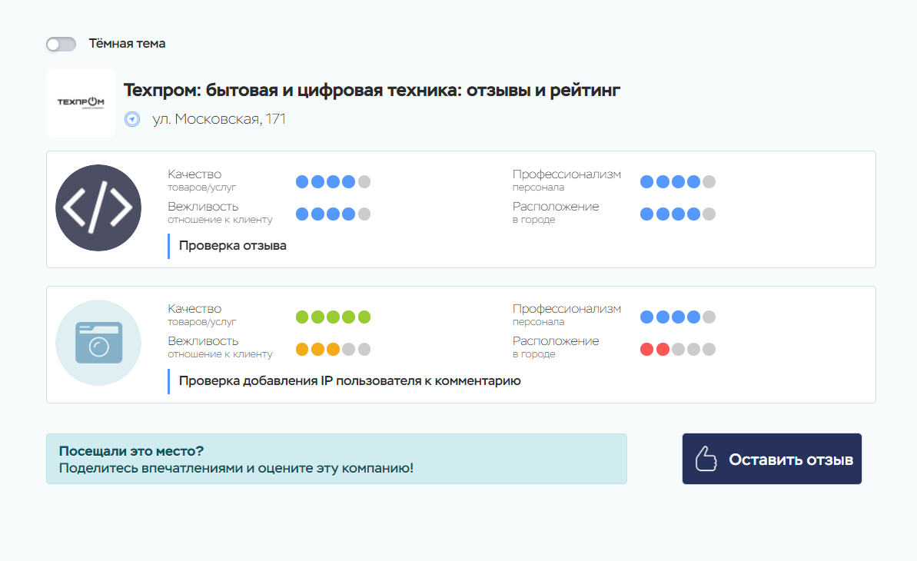Viewport: 917px width, 561px height.
Task: Click first review's Профессионализм rating dots
Action: tap(677, 182)
